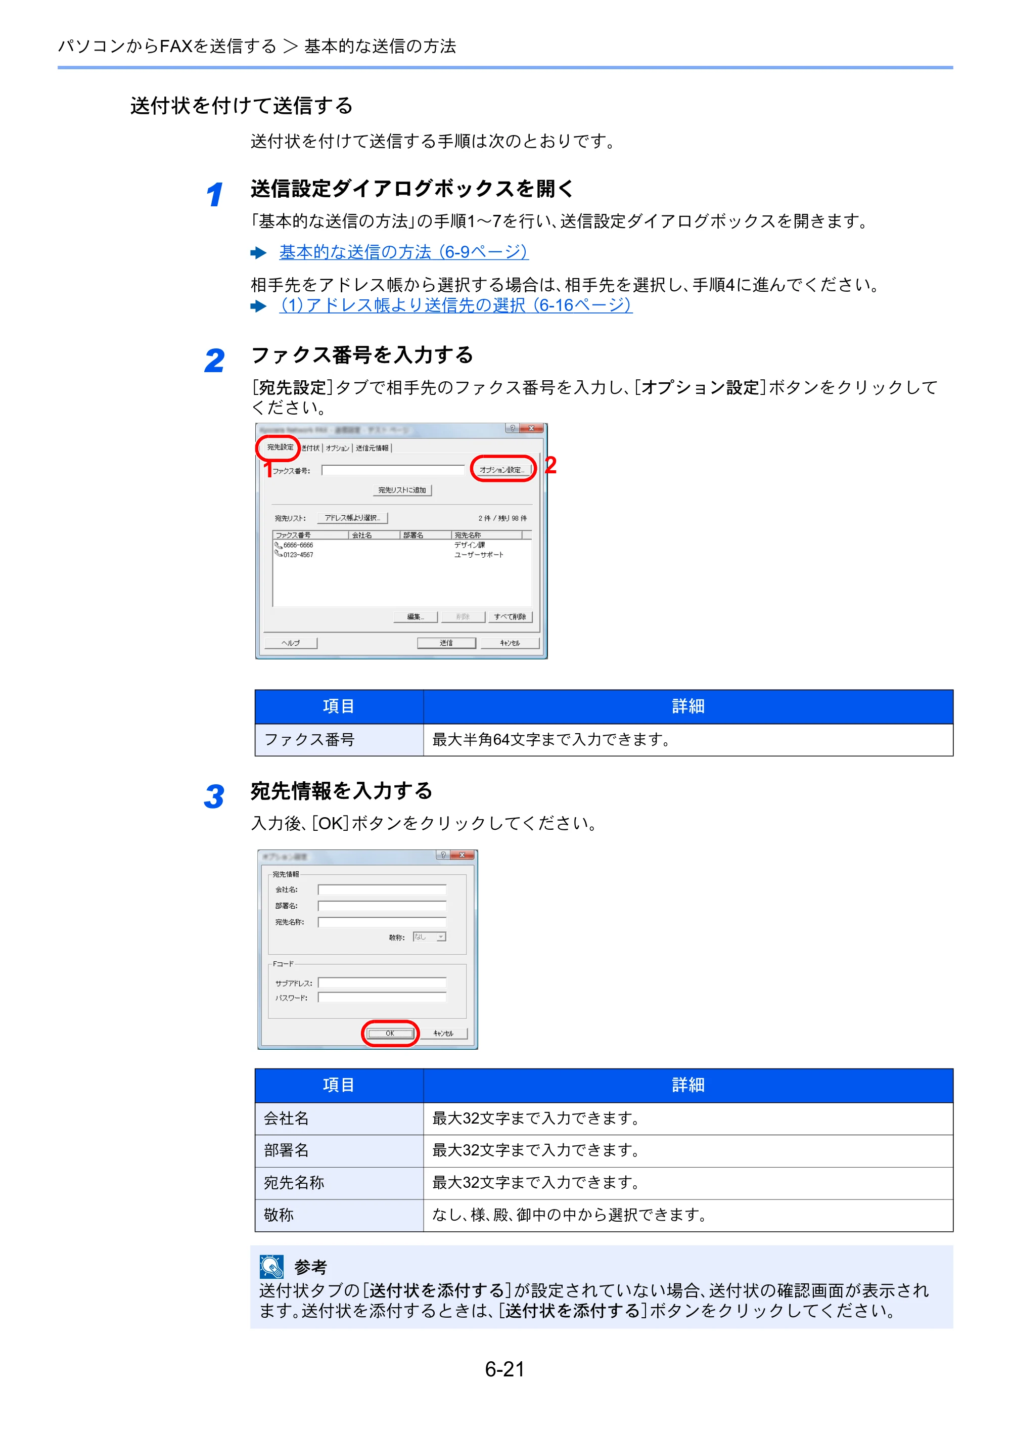Screen dimensions: 1011x1431
Task: Open link 基本的な送信の方法 (6-9ページ)
Action: (404, 252)
